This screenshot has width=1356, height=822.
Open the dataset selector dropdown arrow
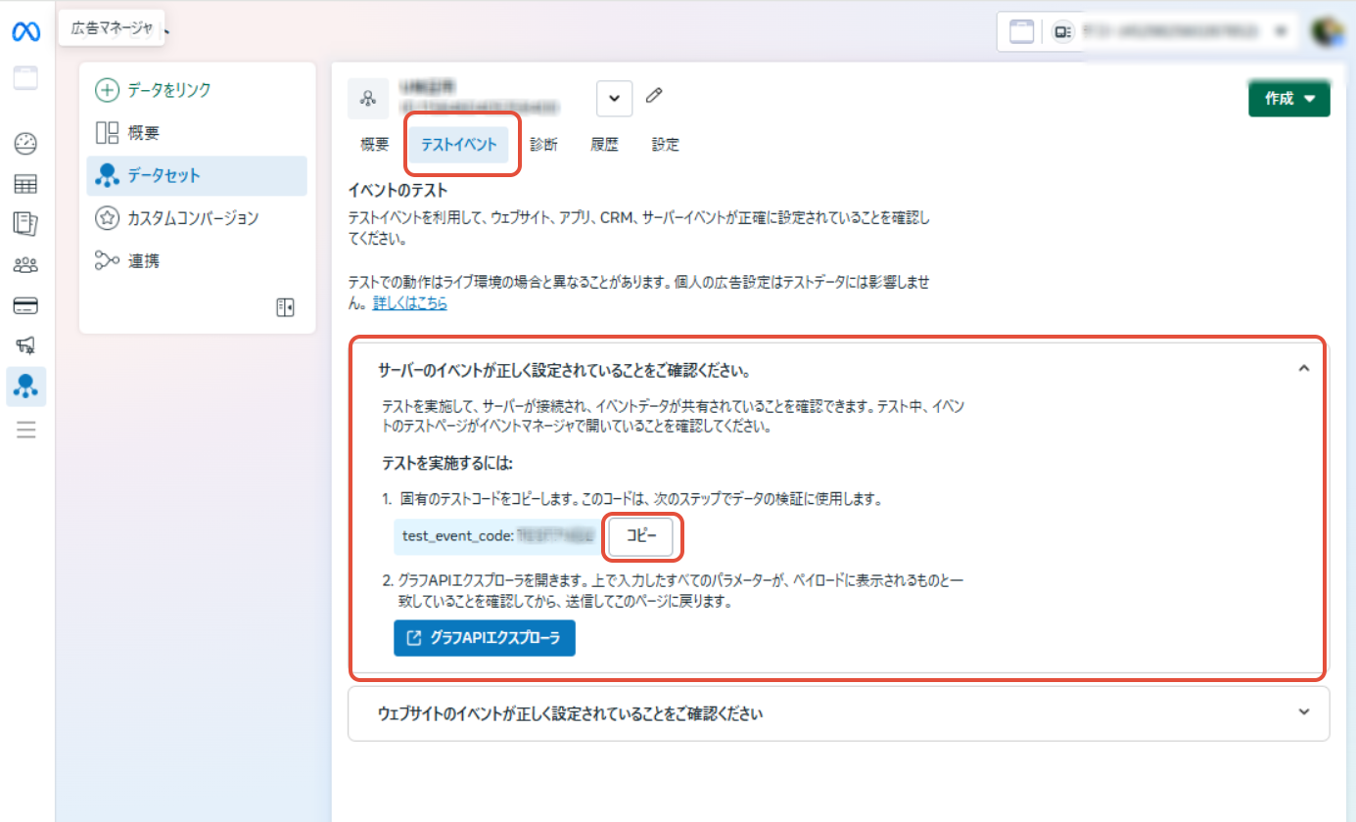pyautogui.click(x=614, y=98)
